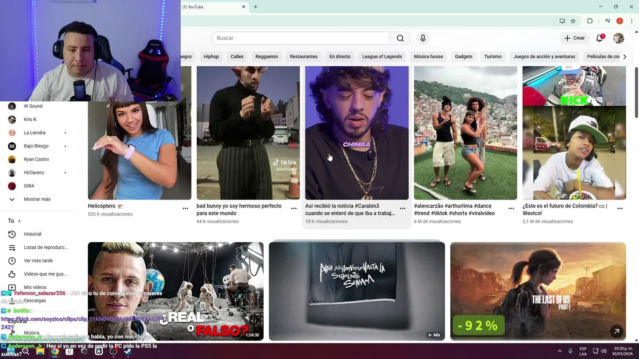Image resolution: width=639 pixels, height=359 pixels.
Task: Open the Chrome three-dot menu
Action: click(x=632, y=21)
